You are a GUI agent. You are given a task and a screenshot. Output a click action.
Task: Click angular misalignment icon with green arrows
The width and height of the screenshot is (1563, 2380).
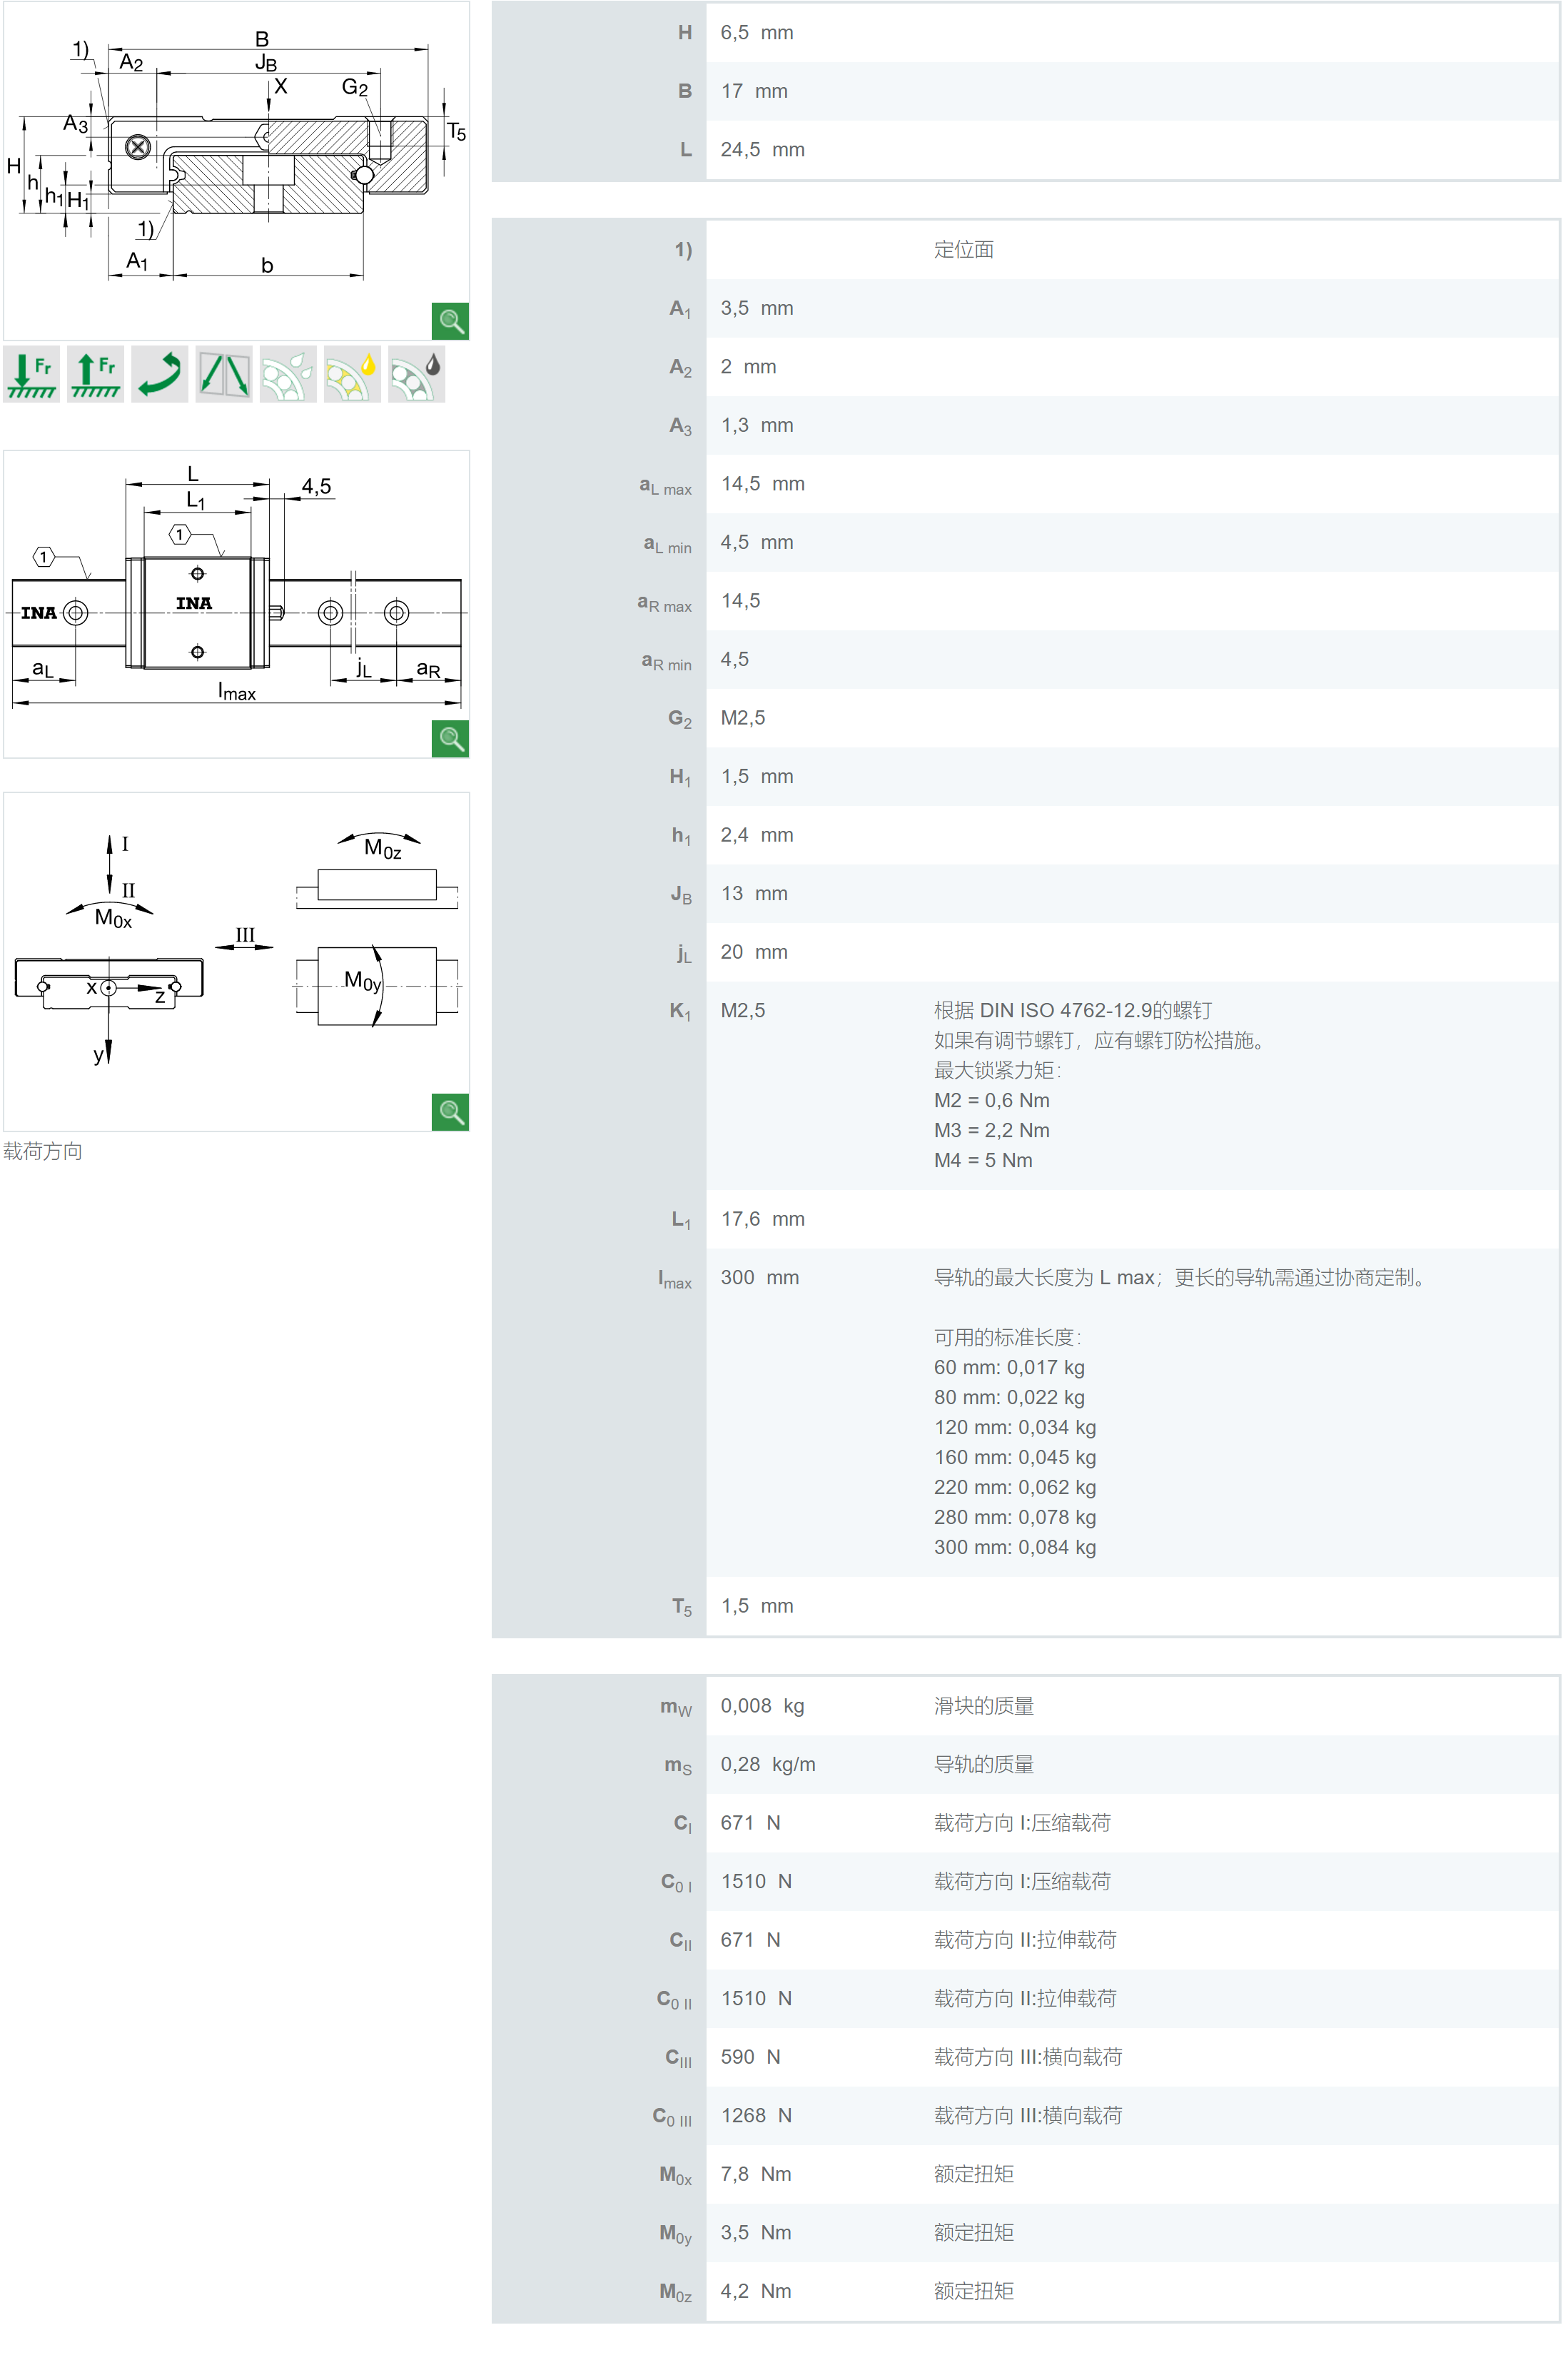[x=224, y=374]
